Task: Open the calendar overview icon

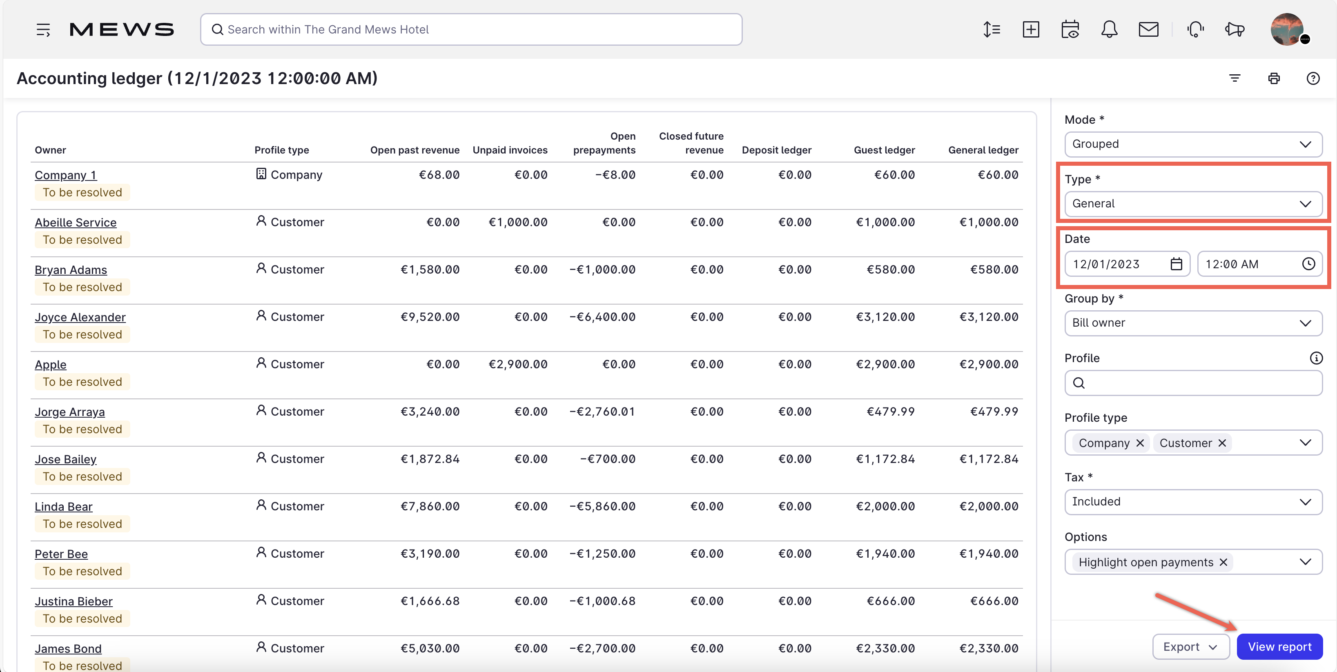Action: 1070,29
